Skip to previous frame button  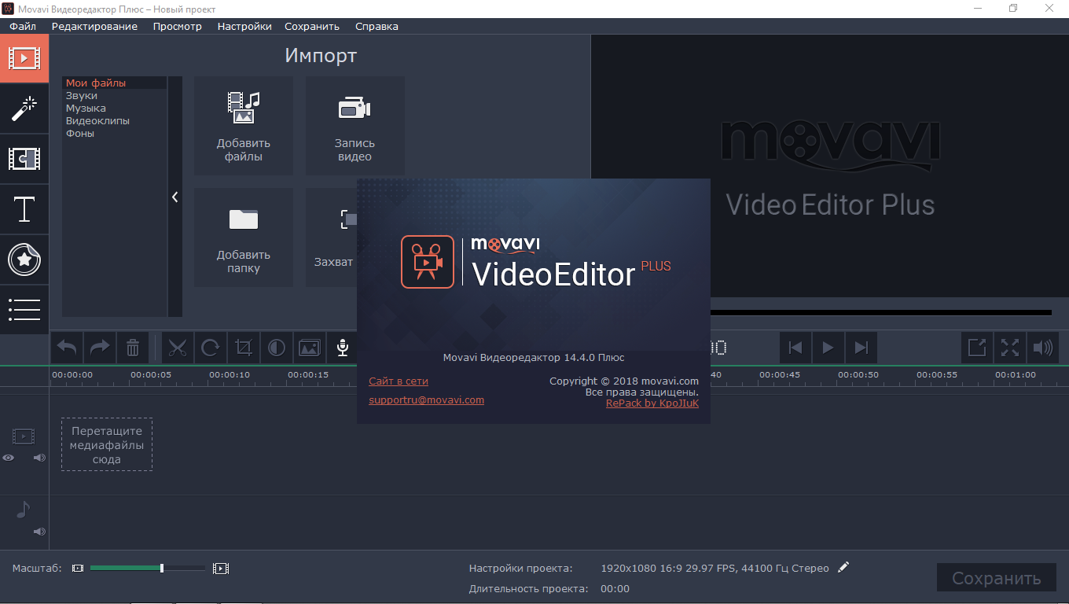pyautogui.click(x=795, y=348)
